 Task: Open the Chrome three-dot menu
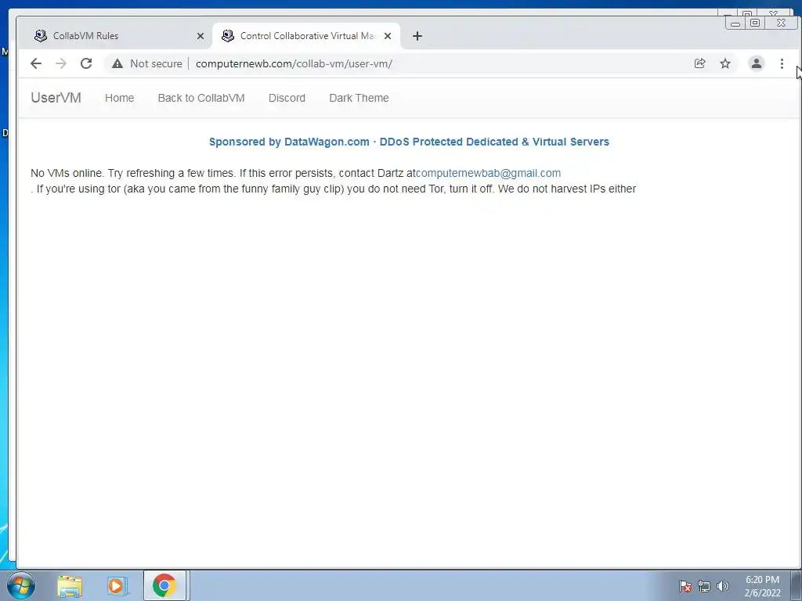coord(782,63)
